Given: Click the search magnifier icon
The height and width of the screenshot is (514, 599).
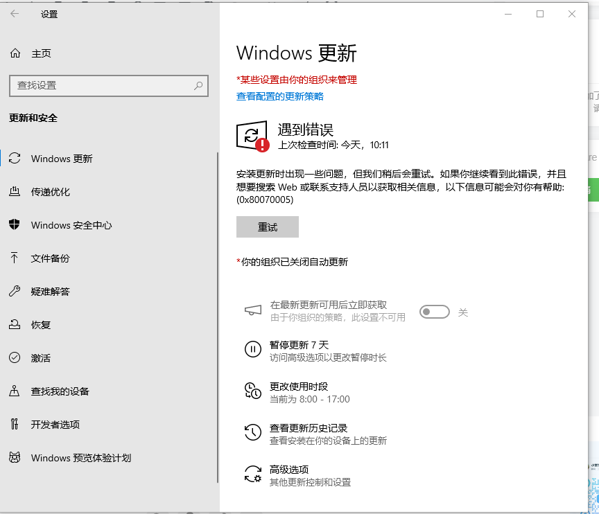Looking at the screenshot, I should (x=198, y=85).
